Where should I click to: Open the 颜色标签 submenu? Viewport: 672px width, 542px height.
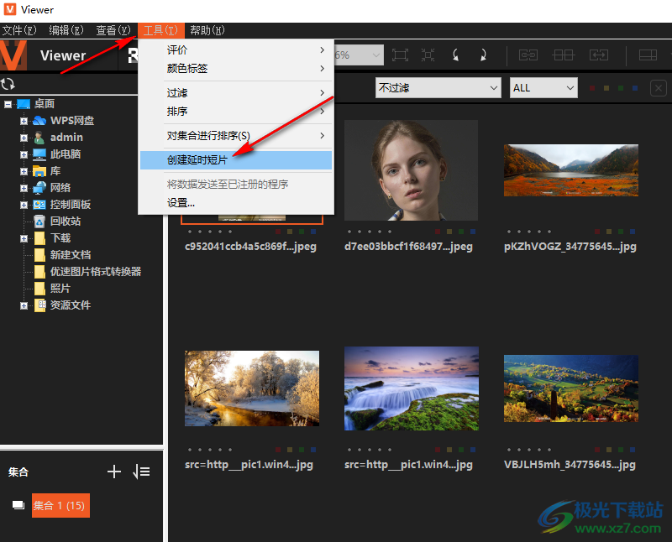coord(236,69)
